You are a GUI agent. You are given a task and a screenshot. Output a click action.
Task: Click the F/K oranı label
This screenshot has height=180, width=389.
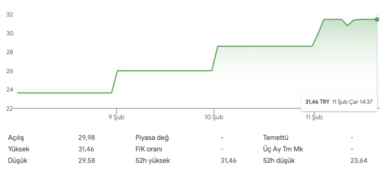[x=149, y=149]
